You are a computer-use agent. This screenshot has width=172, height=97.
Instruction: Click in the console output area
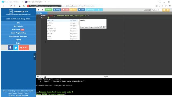(x=104, y=87)
